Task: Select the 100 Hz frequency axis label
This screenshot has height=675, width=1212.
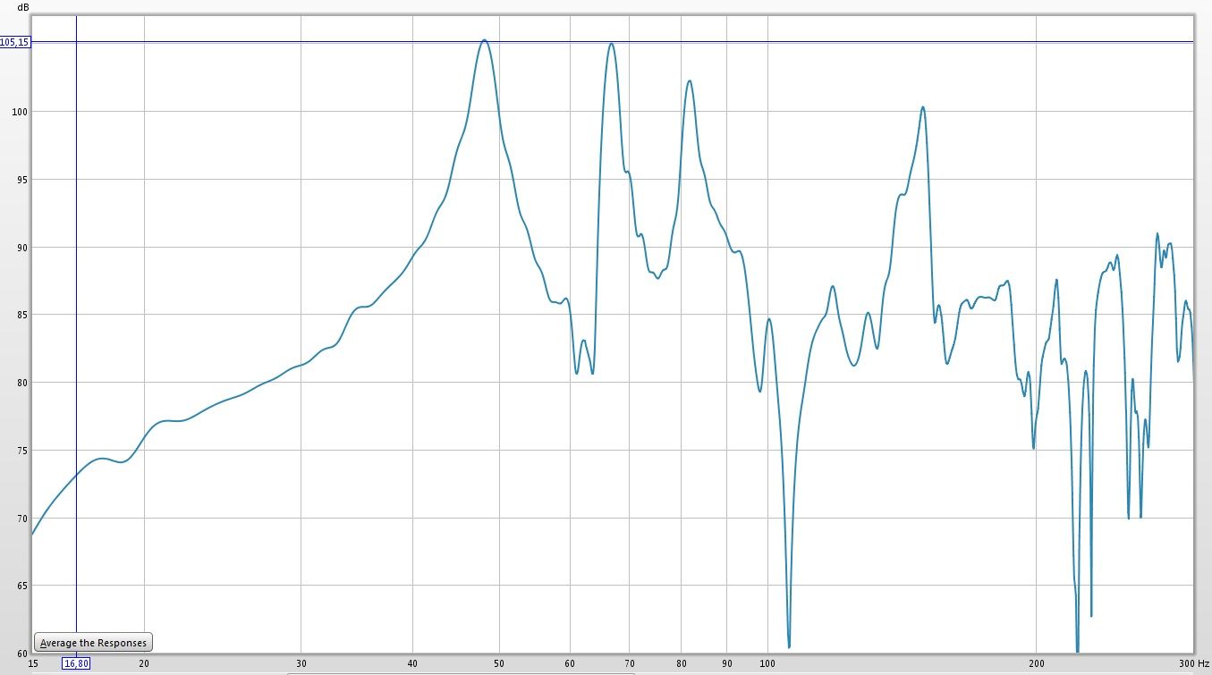Action: pyautogui.click(x=767, y=663)
